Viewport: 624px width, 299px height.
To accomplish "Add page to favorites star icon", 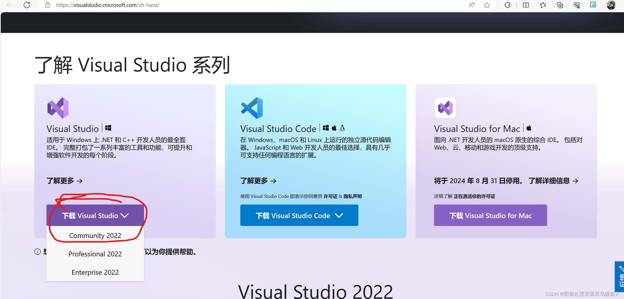I will [487, 5].
